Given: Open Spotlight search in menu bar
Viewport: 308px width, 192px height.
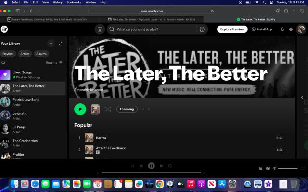Looking at the screenshot, I should pyautogui.click(x=264, y=2).
